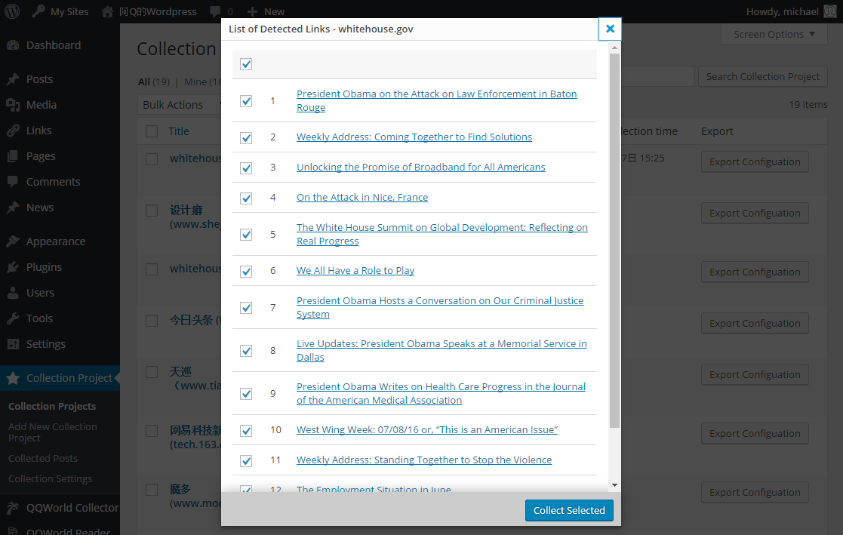Uncheck link 7 Criminal Justice System checkbox
843x535 pixels.
pyautogui.click(x=246, y=308)
